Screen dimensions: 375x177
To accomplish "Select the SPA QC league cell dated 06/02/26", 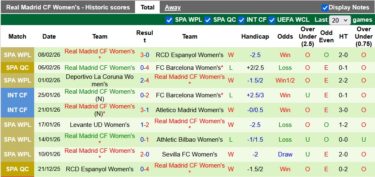I will point(17,68).
